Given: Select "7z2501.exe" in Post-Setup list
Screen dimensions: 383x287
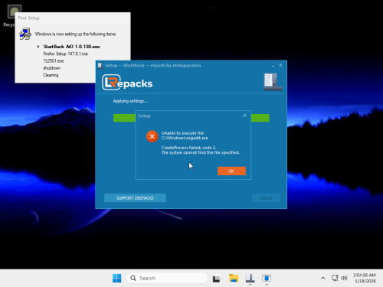Looking at the screenshot, I should pyautogui.click(x=54, y=60).
